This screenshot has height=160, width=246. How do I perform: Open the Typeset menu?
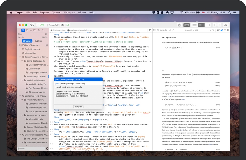click(56, 12)
